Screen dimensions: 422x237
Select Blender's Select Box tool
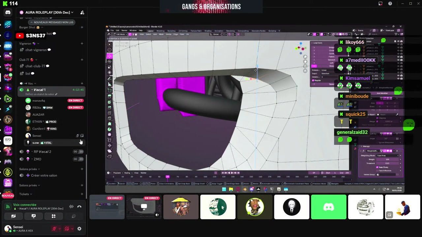point(109,44)
